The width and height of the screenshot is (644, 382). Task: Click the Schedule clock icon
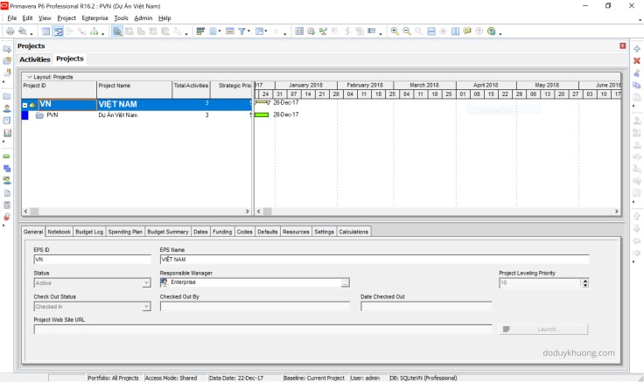coord(311,31)
